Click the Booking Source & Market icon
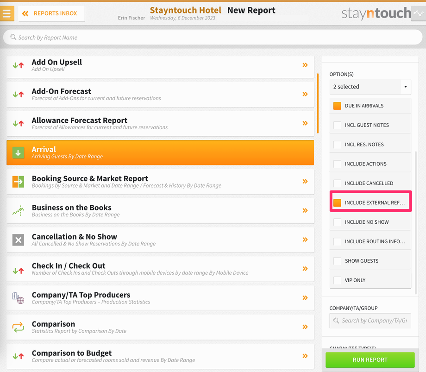426x372 pixels. click(x=18, y=182)
